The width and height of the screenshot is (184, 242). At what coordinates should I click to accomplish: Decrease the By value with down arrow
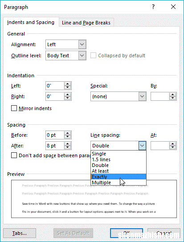(x=173, y=98)
